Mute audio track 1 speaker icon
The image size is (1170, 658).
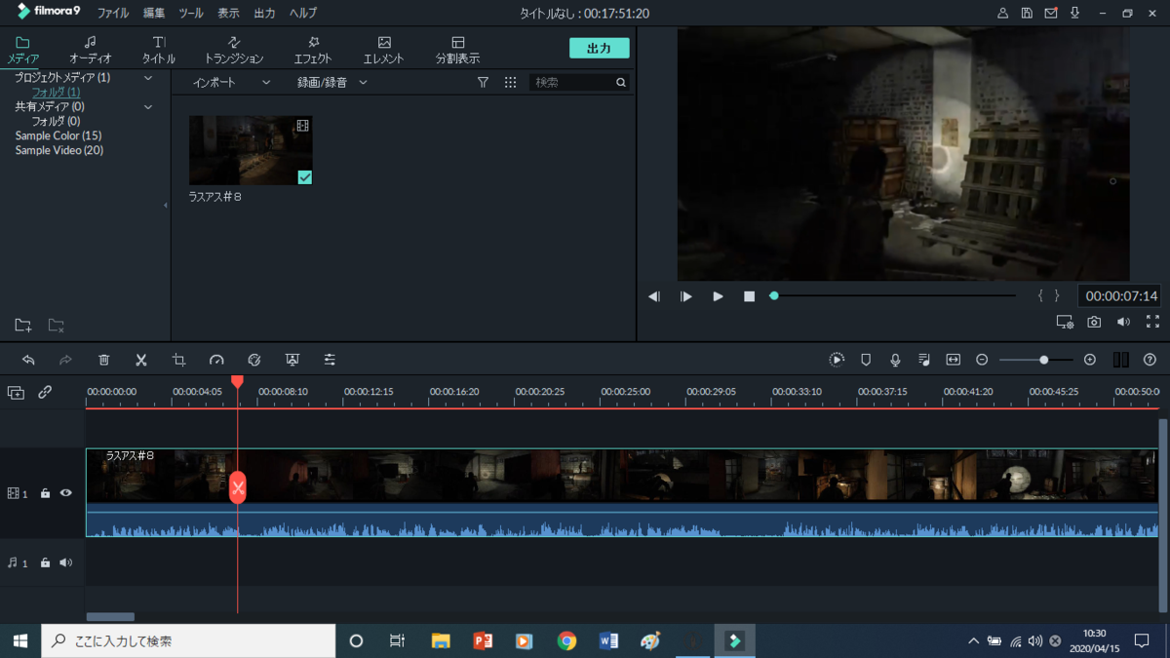[x=65, y=562]
